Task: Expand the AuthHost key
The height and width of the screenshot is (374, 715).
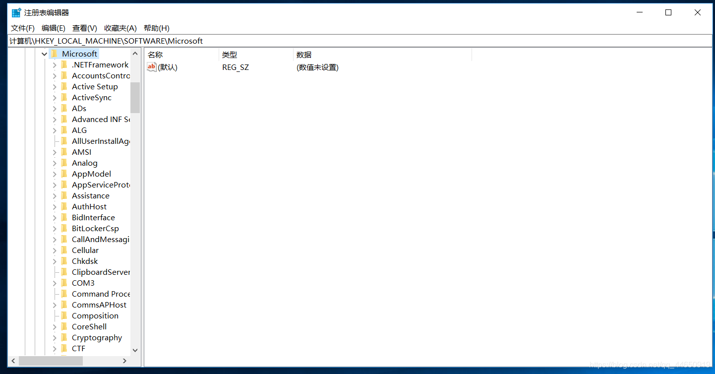Action: 55,206
